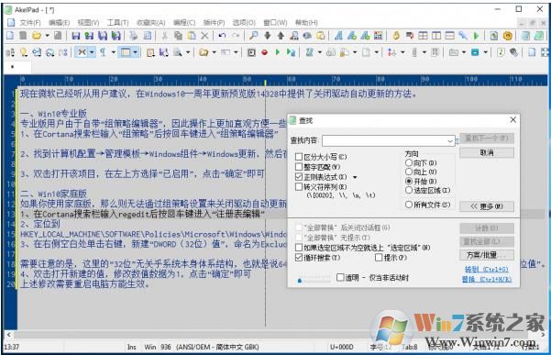The height and width of the screenshot is (355, 551).
Task: Uncheck the 正则表达式 checkbox
Action: tap(299, 177)
